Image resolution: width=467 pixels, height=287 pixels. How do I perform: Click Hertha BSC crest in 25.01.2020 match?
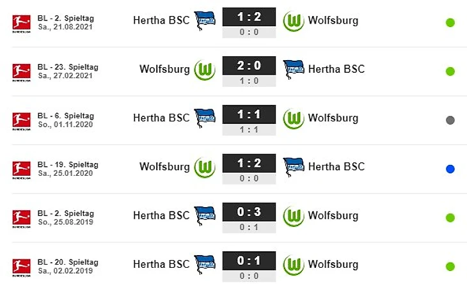point(294,167)
